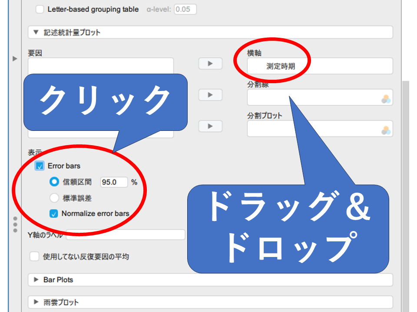Click the Y軸のラベル text field
This screenshot has height=312, width=417.
tap(126, 235)
